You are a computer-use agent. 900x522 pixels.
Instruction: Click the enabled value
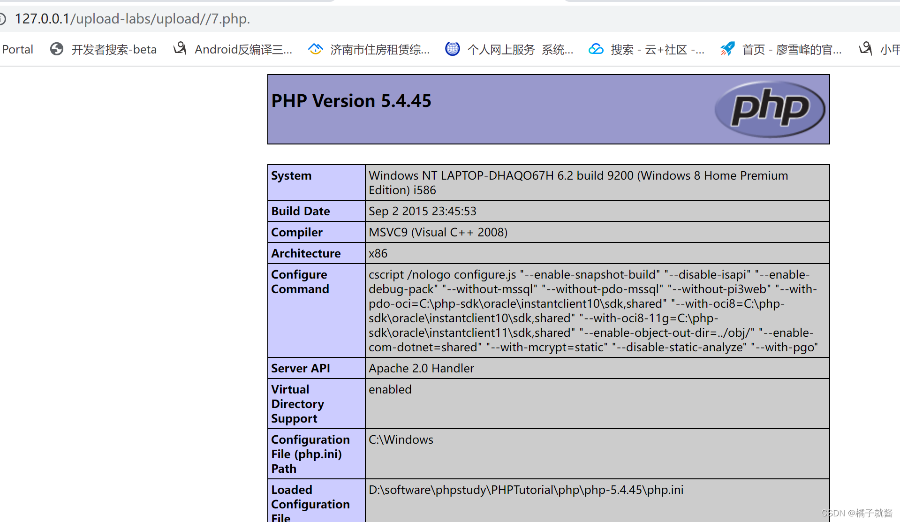[390, 389]
